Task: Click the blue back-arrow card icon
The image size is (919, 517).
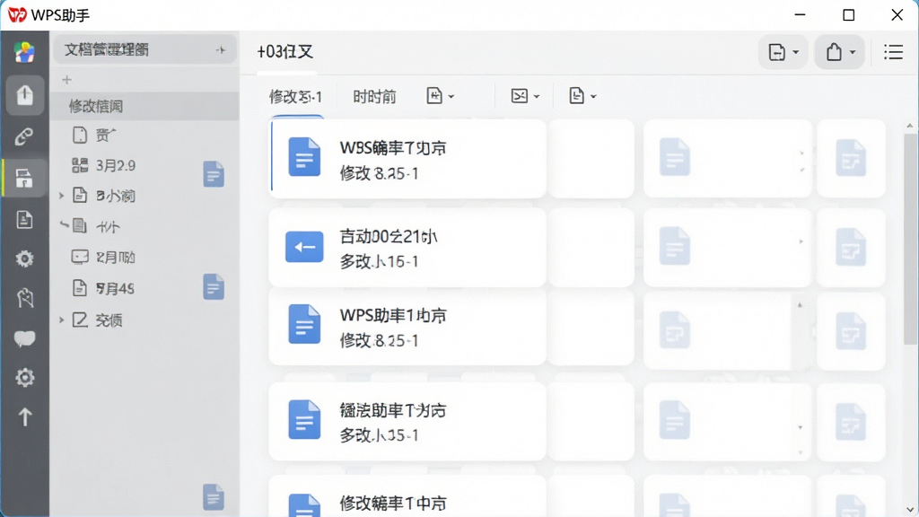Action: [304, 247]
